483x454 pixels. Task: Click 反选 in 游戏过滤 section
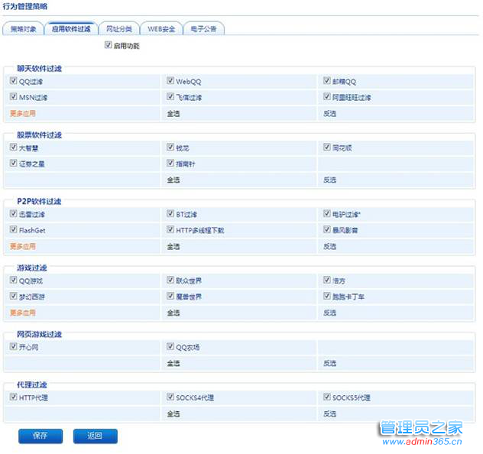(x=330, y=313)
